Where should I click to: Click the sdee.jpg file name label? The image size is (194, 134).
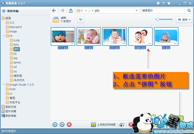tap(140, 48)
